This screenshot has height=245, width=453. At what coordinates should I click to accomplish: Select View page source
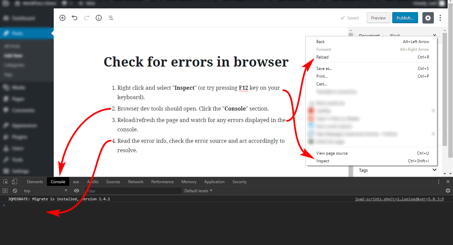[x=371, y=153]
